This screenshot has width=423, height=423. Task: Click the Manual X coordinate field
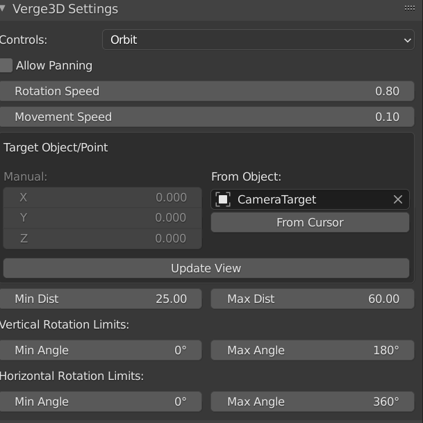click(x=102, y=197)
